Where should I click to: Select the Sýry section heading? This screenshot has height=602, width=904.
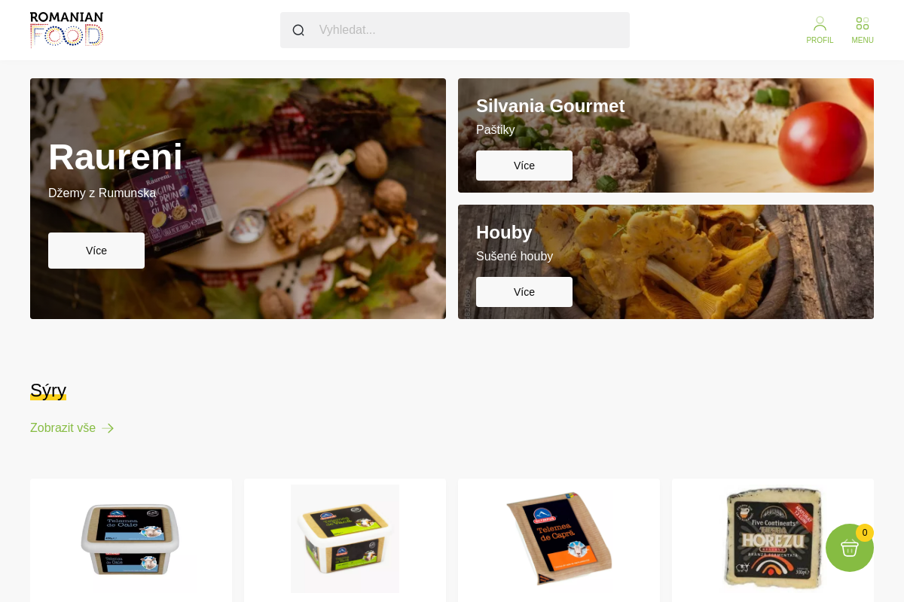pyautogui.click(x=48, y=391)
